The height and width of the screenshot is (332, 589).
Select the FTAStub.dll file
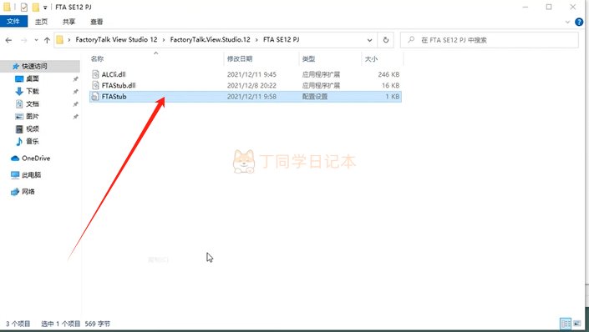246,86
